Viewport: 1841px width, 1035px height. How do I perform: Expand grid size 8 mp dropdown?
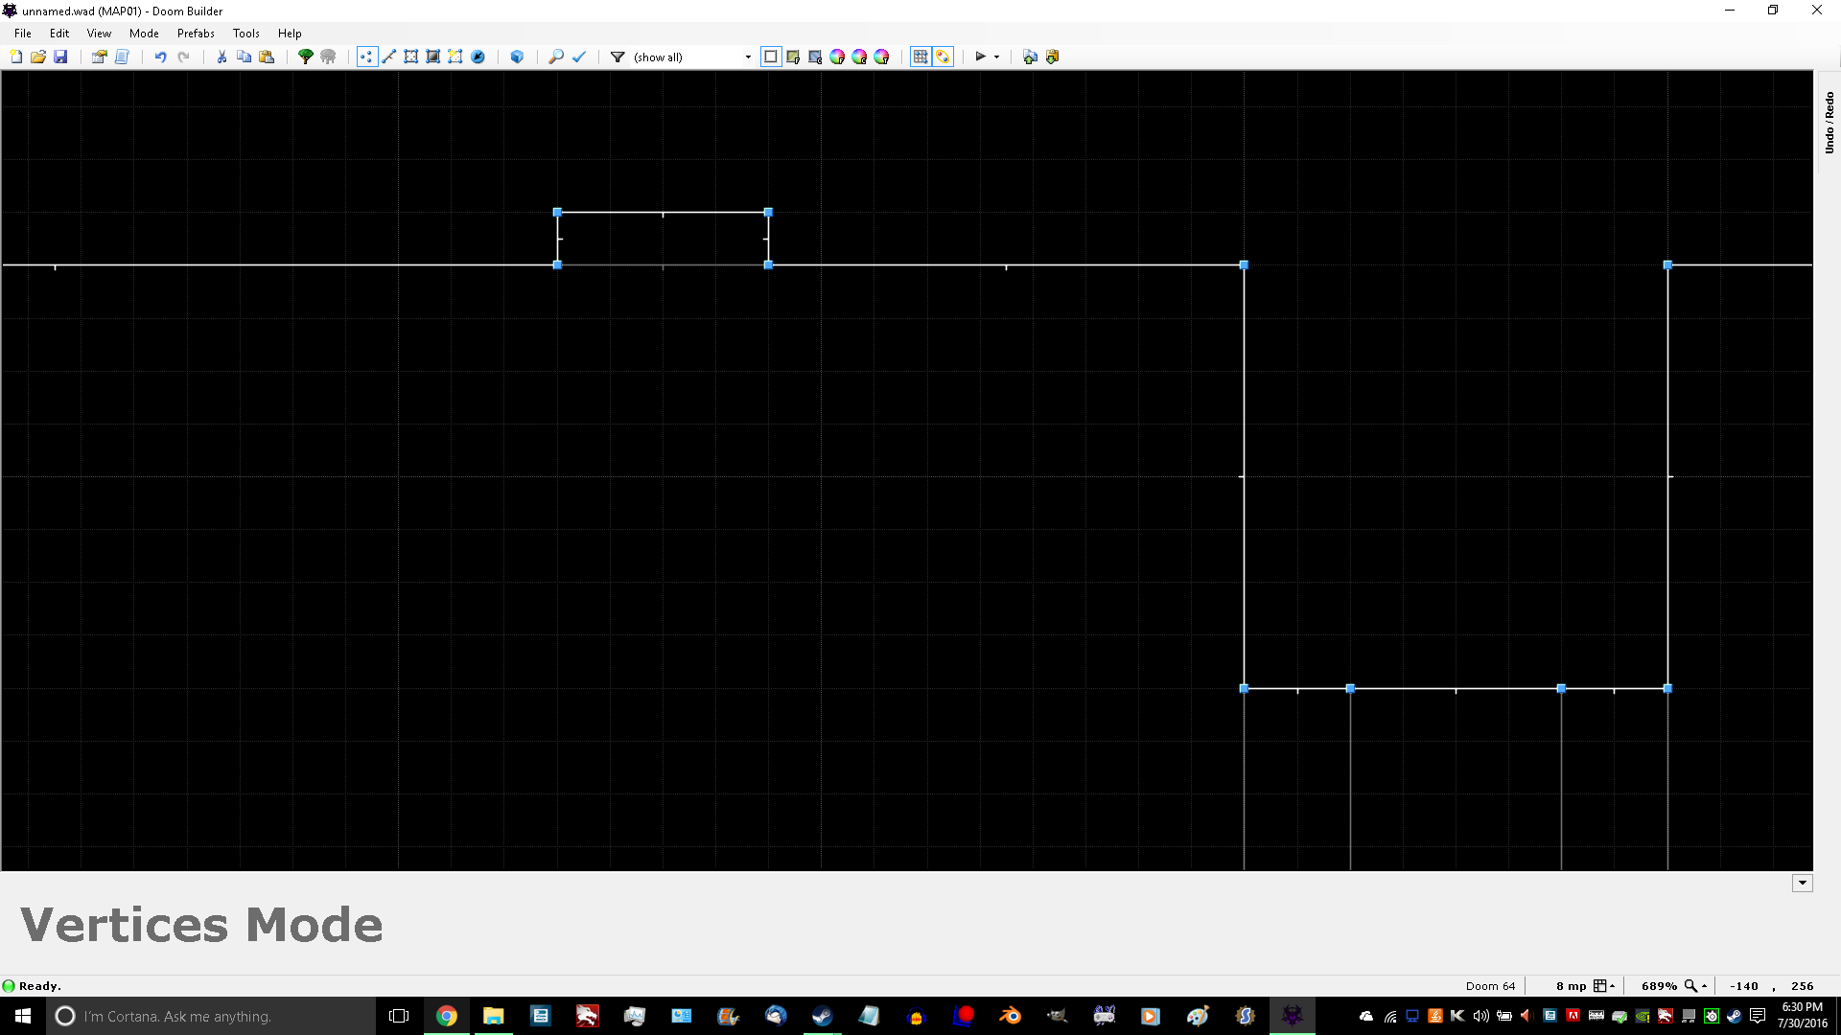(x=1603, y=985)
